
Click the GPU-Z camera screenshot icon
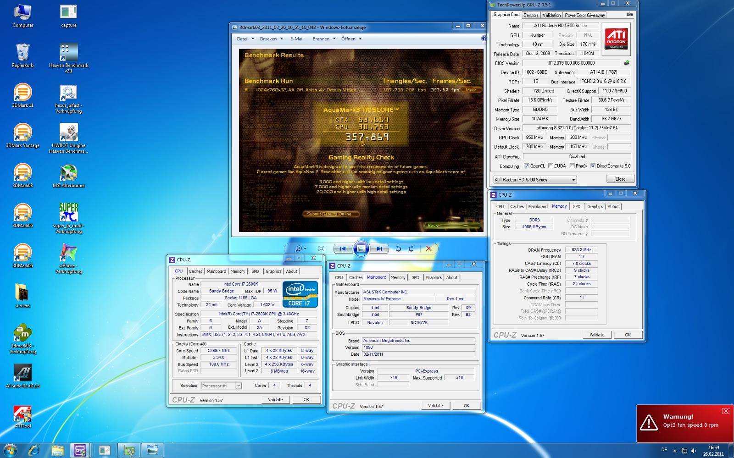(x=629, y=15)
